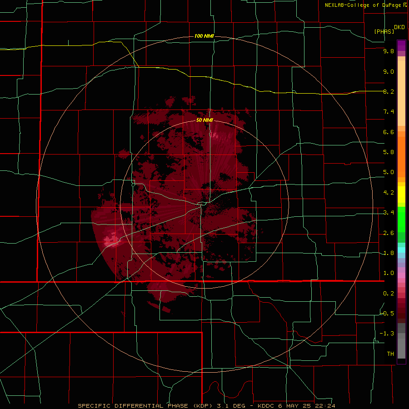Screen dimensions: 409x409
Task: Click the 100 NMI range ring label
Action: click(x=204, y=36)
